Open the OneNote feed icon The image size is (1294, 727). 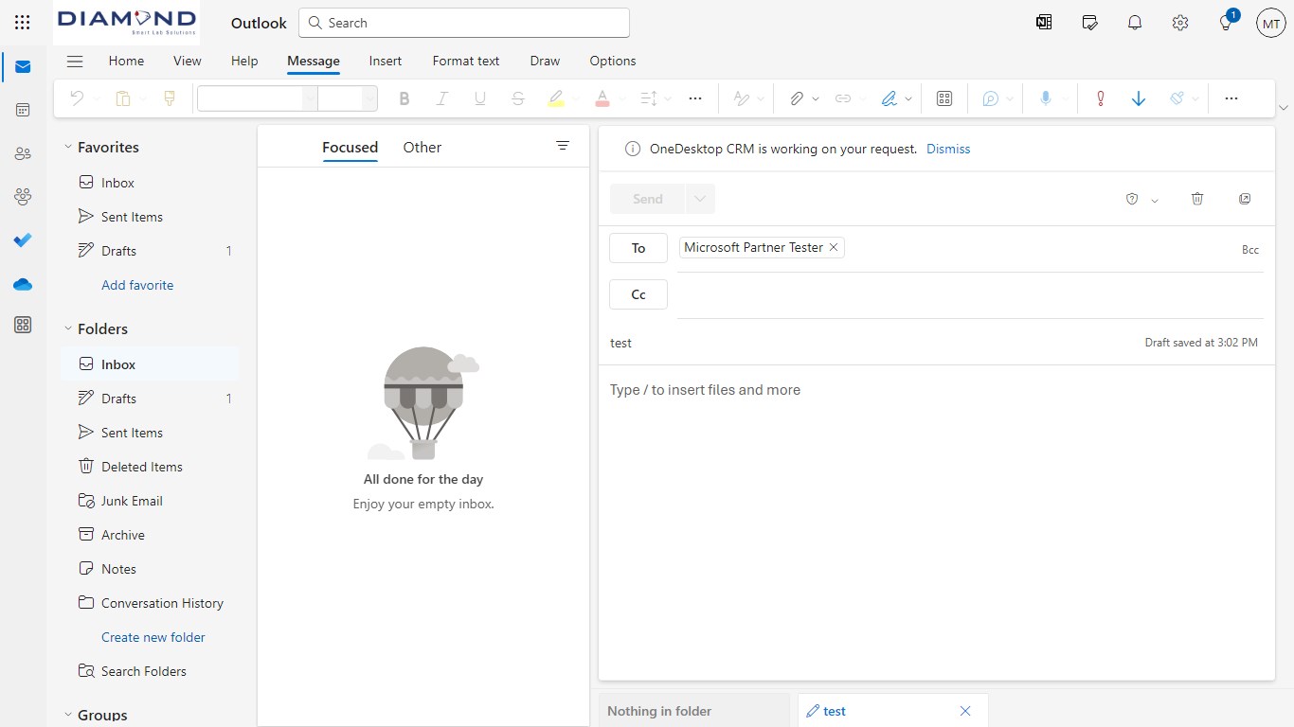tap(1044, 23)
